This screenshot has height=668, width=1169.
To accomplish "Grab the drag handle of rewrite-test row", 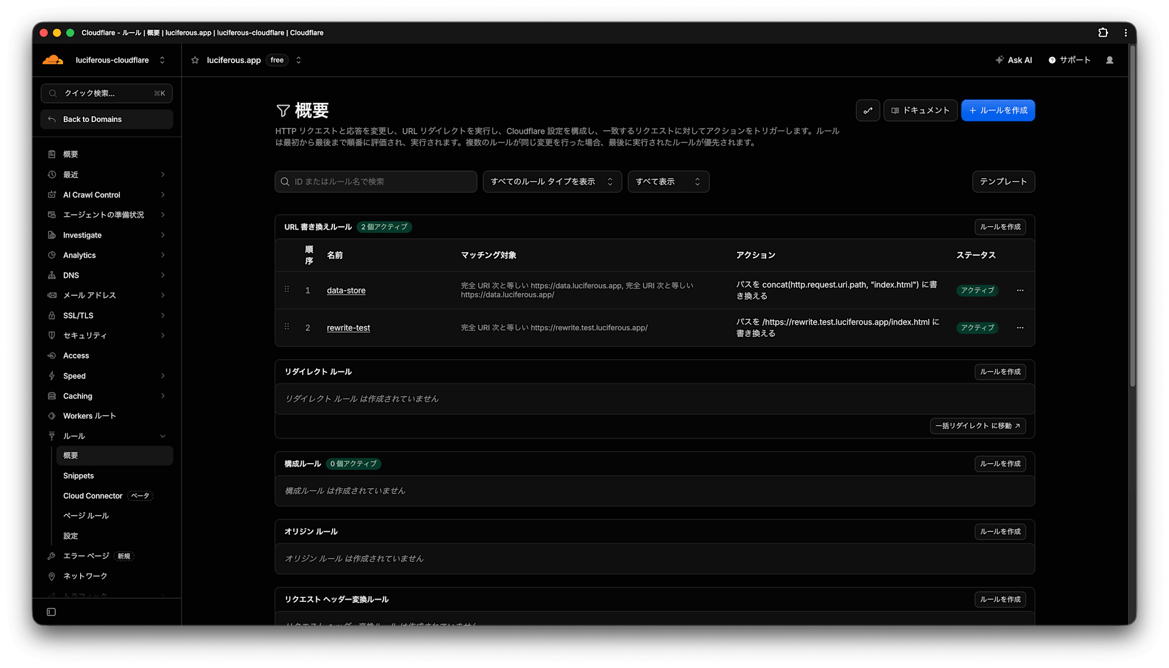I will tap(287, 327).
